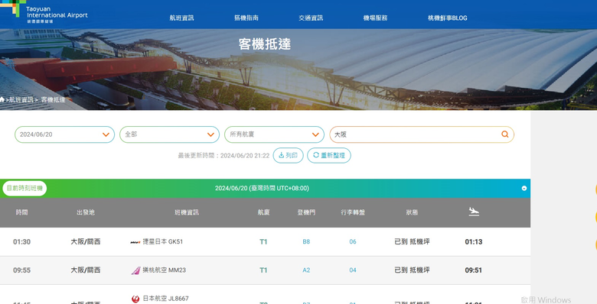597x304 pixels.
Task: Open the 所有航廈 terminal dropdown
Action: [274, 134]
